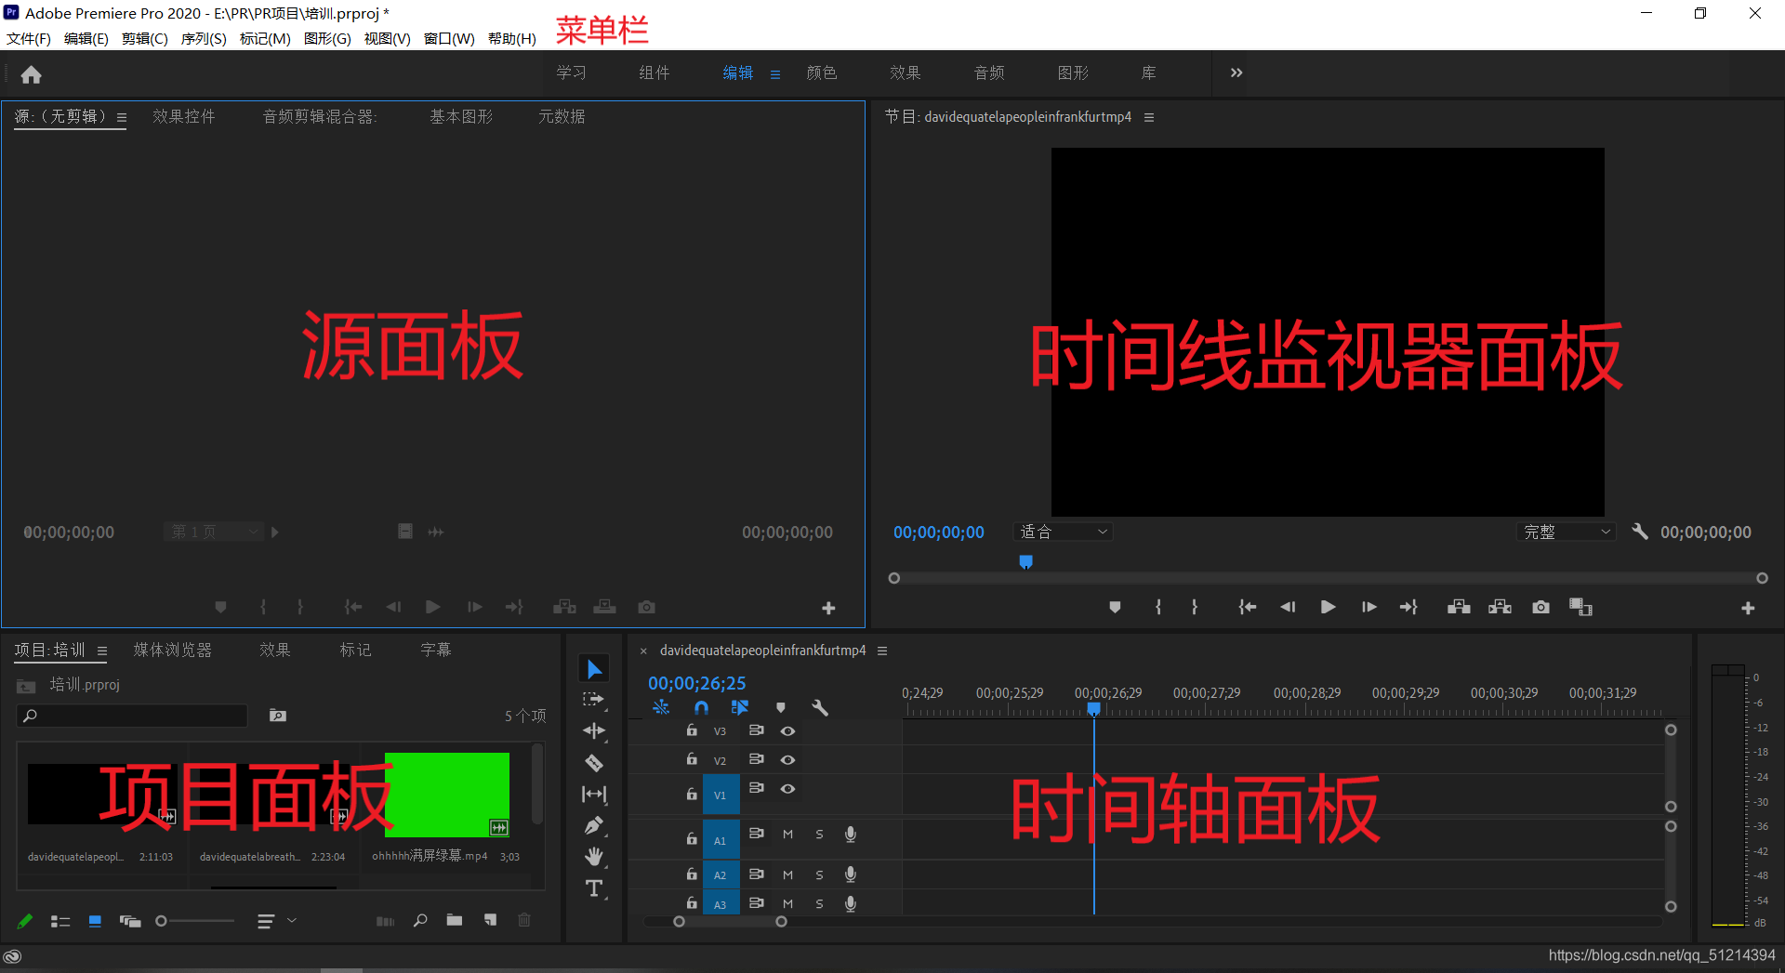
Task: Open sort icons dropdown arrow
Action: pyautogui.click(x=292, y=920)
